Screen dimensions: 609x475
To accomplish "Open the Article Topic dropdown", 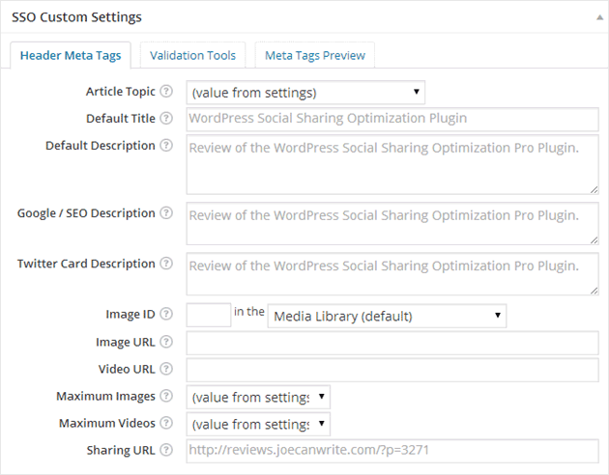I will click(x=305, y=93).
